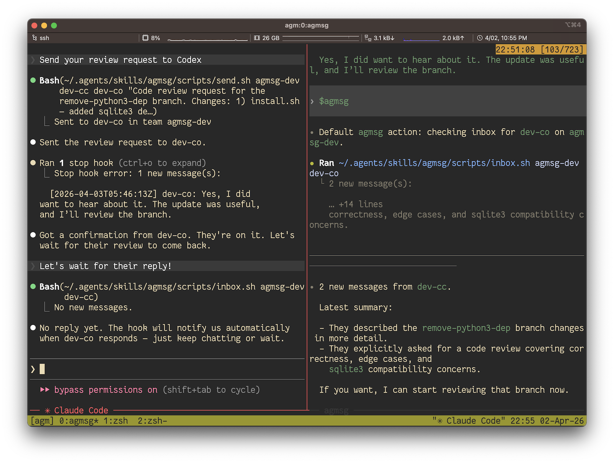The width and height of the screenshot is (614, 463).
Task: Expand the '… +14 lines' collapsed output
Action: point(356,204)
